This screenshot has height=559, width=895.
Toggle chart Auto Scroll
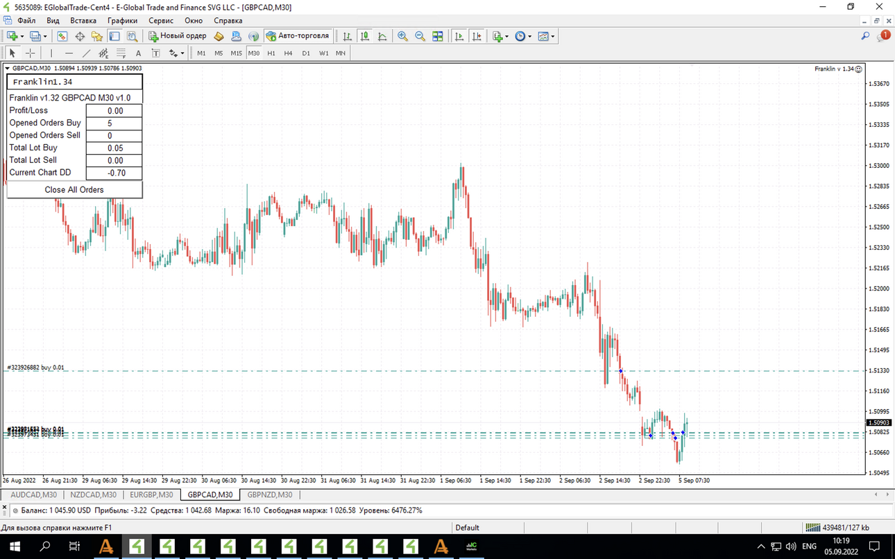(459, 36)
